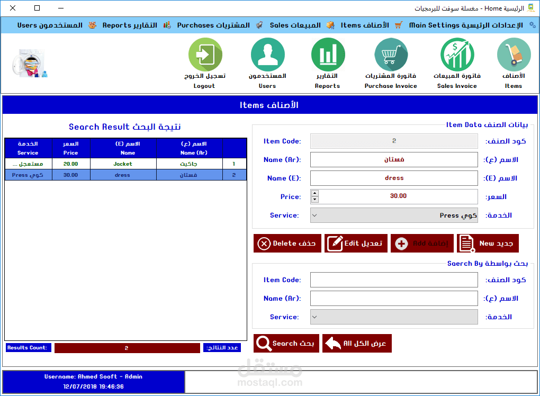Screen dimensions: 540x396
Task: Open the Purchase Invoice cart icon
Action: click(391, 55)
